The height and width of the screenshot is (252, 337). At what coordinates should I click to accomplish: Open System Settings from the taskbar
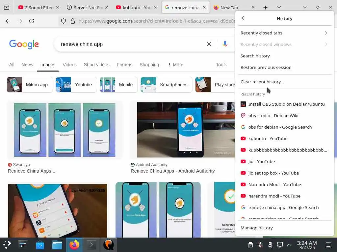pos(23,245)
